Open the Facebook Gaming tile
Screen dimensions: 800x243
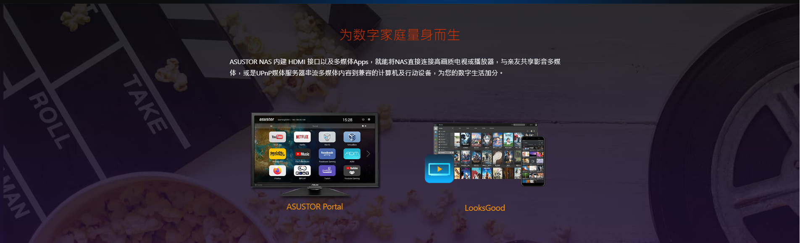327,154
